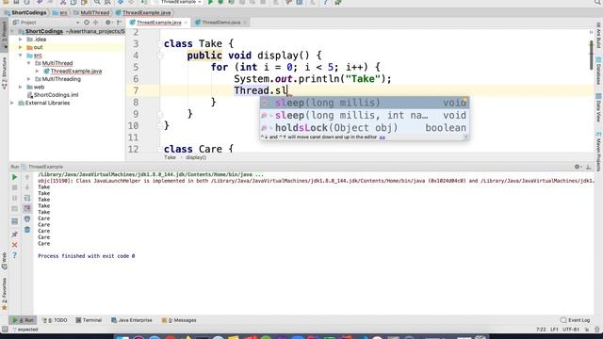This screenshot has height=339, width=603.
Task: Choose sleep(long millis, int na…) suggestion
Action: [x=365, y=115]
